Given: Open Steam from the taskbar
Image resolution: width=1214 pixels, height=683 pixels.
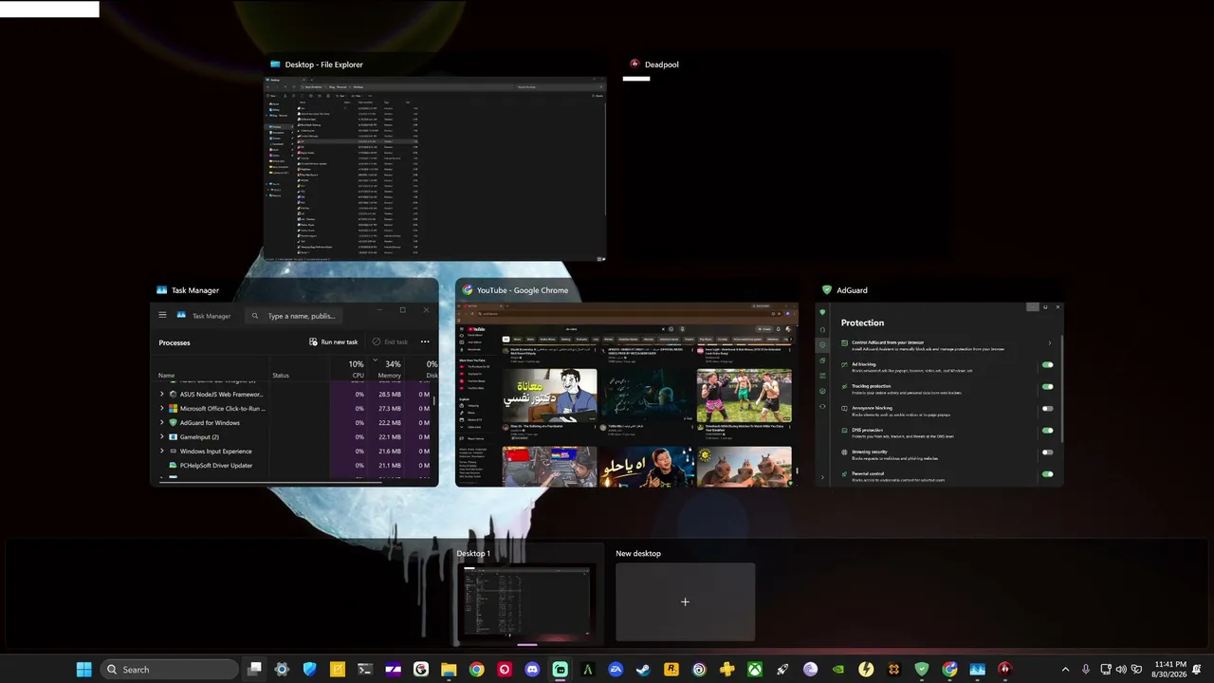Looking at the screenshot, I should pyautogui.click(x=643, y=670).
